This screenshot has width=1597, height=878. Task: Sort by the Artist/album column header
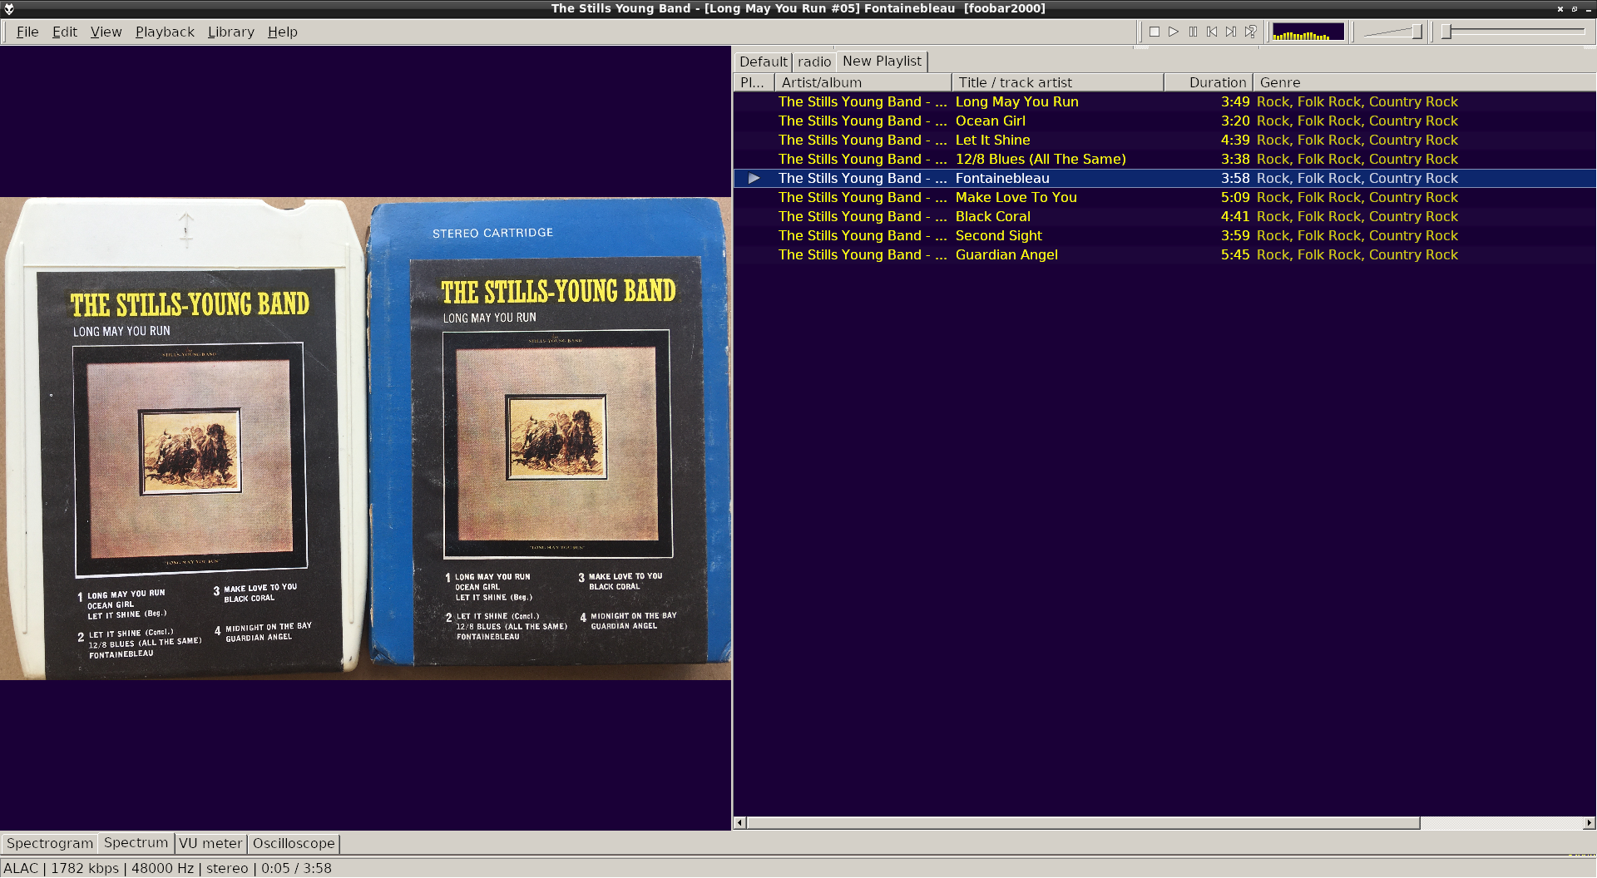coord(863,82)
